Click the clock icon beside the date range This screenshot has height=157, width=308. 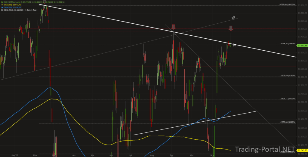(2, 10)
